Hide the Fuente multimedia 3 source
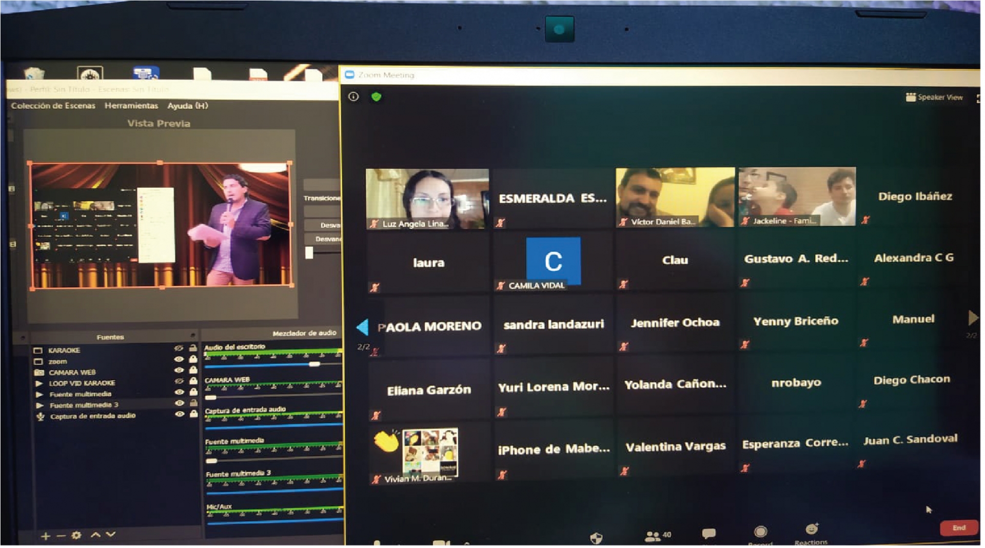The width and height of the screenshot is (985, 548). (x=179, y=403)
